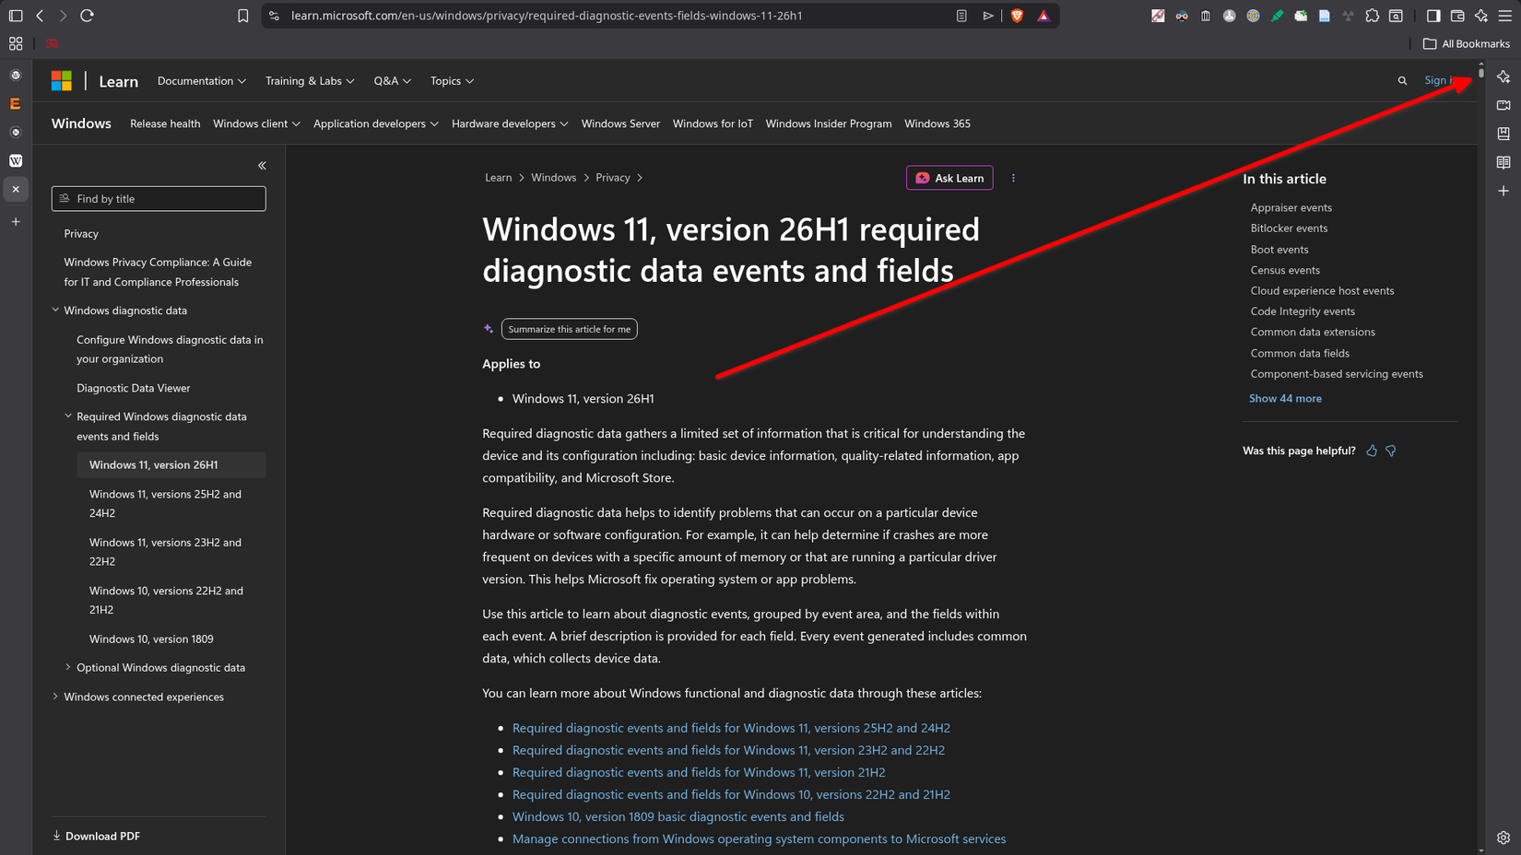Viewport: 1521px width, 855px height.
Task: Toggle the vertical tabs panel icon
Action: click(16, 16)
